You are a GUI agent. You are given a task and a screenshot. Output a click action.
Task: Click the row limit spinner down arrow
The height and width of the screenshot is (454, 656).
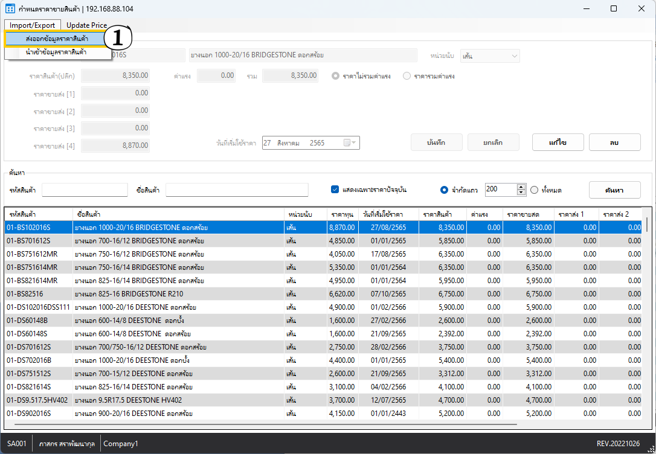pyautogui.click(x=521, y=193)
